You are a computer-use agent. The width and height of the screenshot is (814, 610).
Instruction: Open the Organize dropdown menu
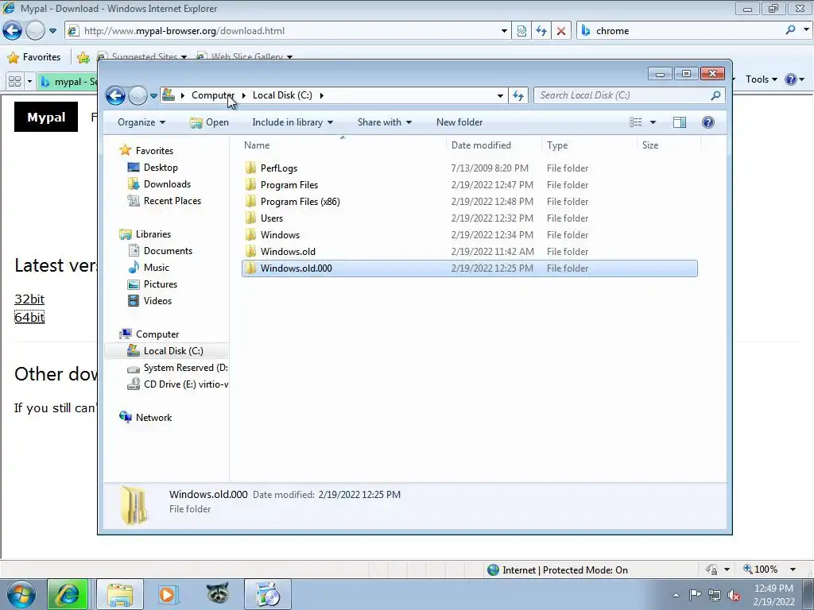click(141, 122)
